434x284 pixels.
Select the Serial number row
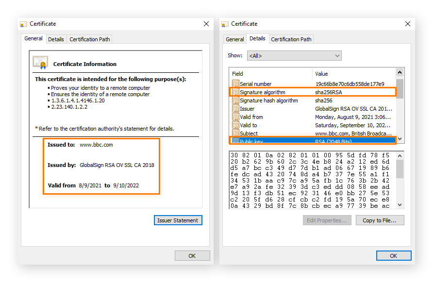313,84
